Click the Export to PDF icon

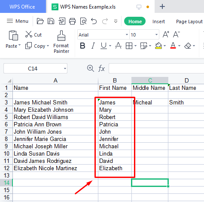(62, 21)
